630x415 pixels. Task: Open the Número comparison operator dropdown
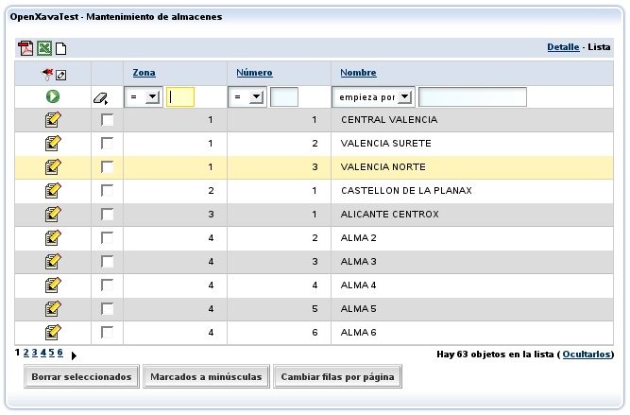[x=248, y=96]
